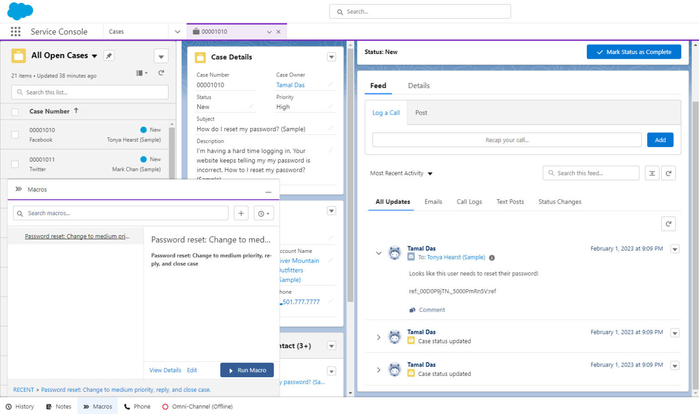Create a new macro with plus button

241,213
